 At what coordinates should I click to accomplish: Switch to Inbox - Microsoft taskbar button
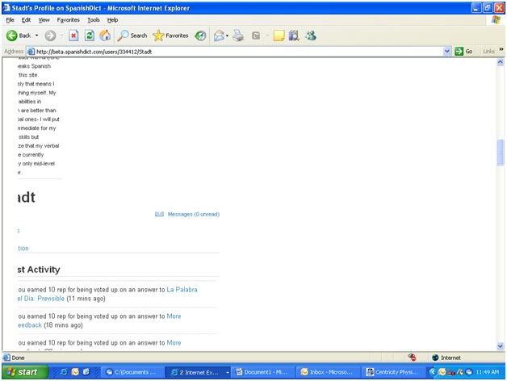coord(328,372)
